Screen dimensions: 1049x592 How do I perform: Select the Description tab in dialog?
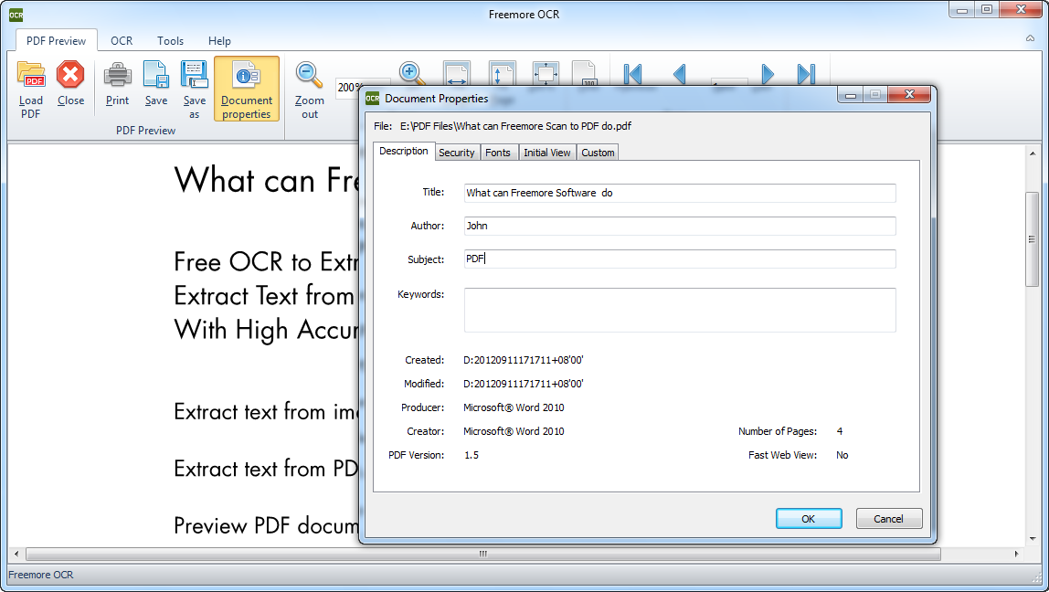click(x=403, y=151)
